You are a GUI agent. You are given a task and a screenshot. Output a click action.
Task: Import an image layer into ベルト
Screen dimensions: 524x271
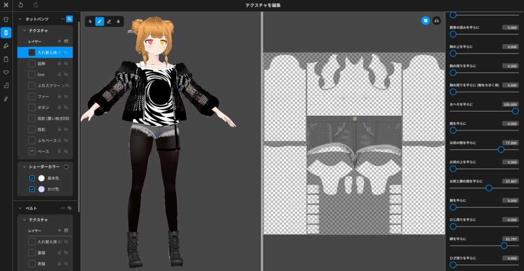[x=66, y=230]
